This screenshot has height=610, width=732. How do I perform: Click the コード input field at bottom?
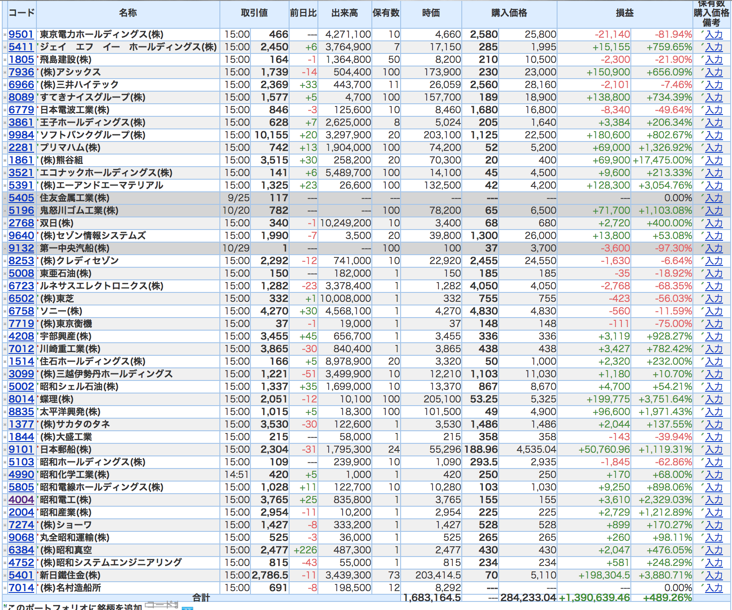click(162, 606)
